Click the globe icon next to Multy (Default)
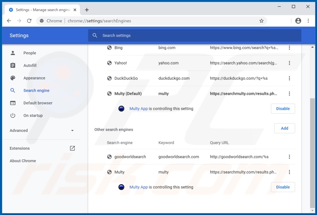 pos(110,94)
